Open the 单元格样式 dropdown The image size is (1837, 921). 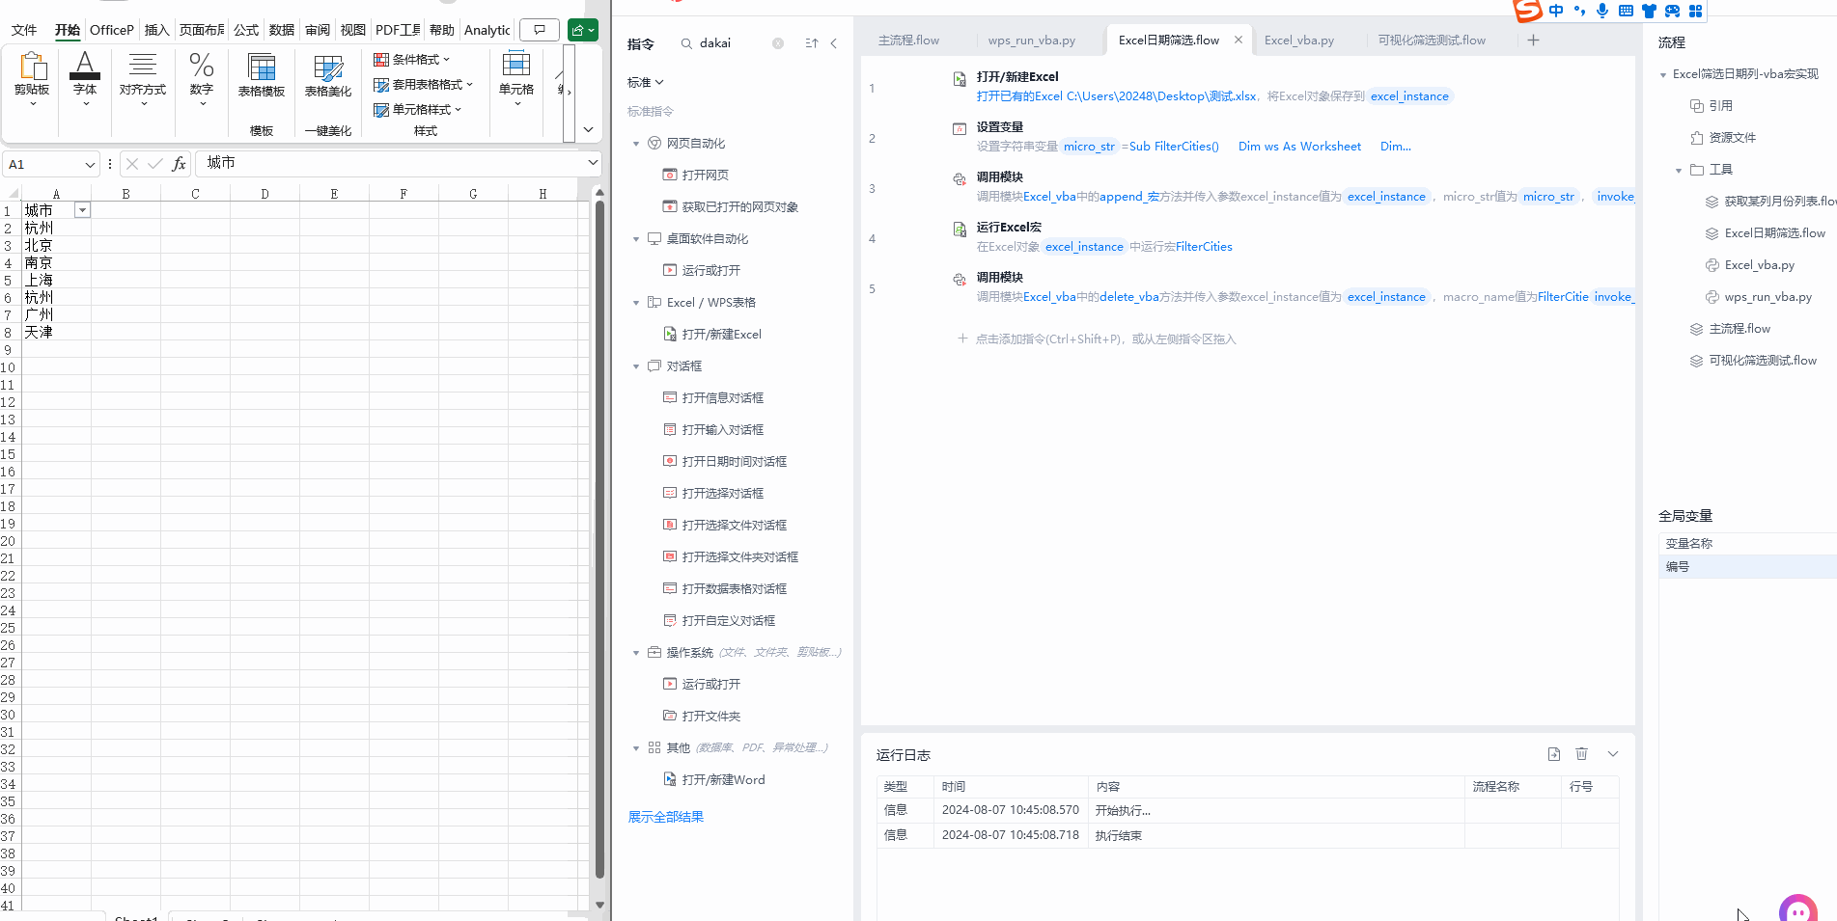(418, 109)
